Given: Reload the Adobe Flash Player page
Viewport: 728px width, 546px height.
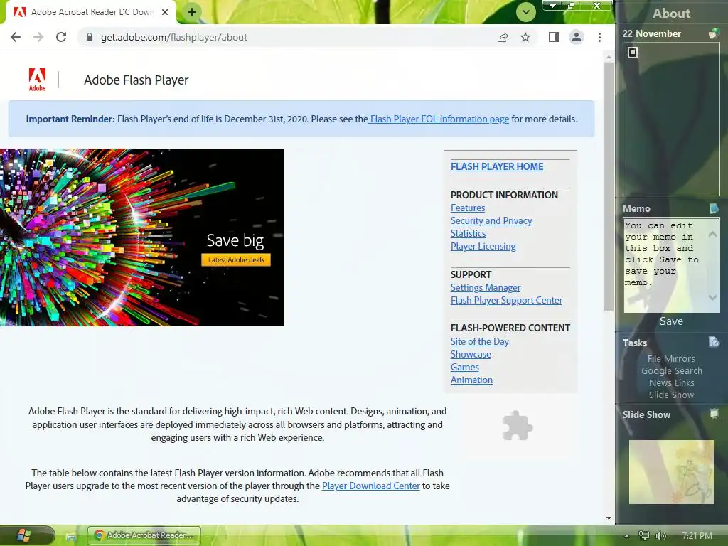Looking at the screenshot, I should click(x=61, y=37).
